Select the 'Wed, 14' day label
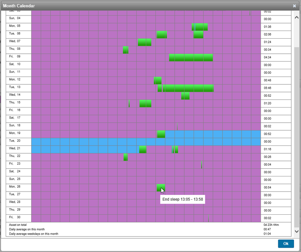 [x=14, y=95]
